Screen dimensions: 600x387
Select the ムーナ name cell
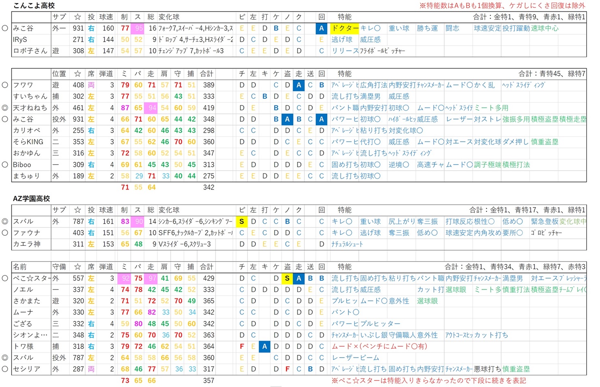coord(32,312)
